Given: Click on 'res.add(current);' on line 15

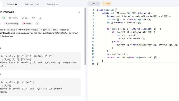Looking at the screenshot, I should coord(117,54).
